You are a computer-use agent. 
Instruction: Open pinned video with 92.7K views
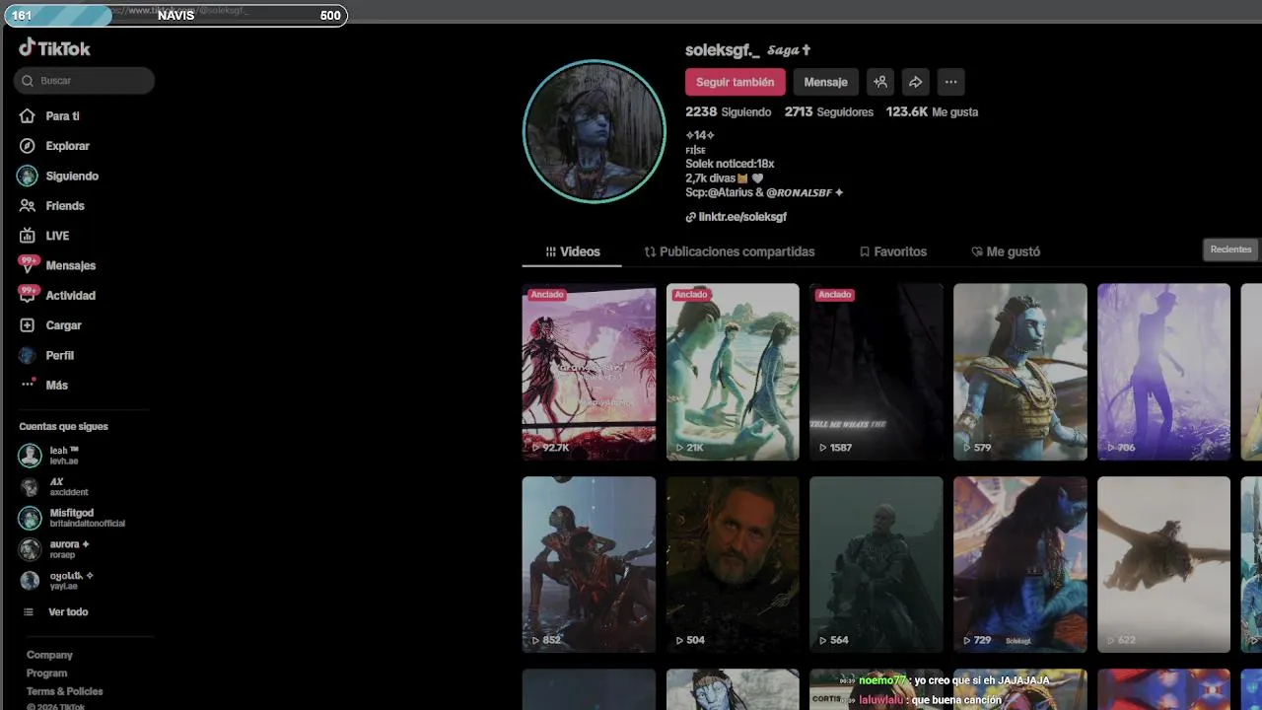[589, 372]
